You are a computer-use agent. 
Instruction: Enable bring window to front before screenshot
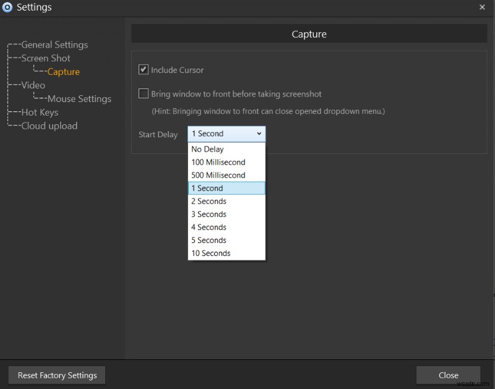(x=143, y=93)
